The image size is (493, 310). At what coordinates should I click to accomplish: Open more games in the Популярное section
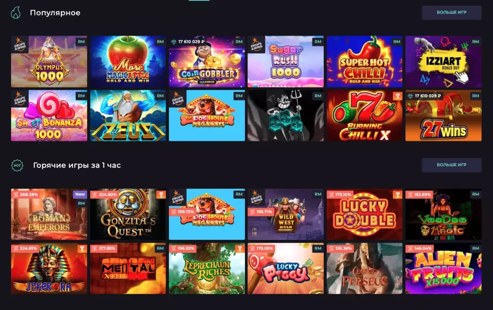point(452,12)
